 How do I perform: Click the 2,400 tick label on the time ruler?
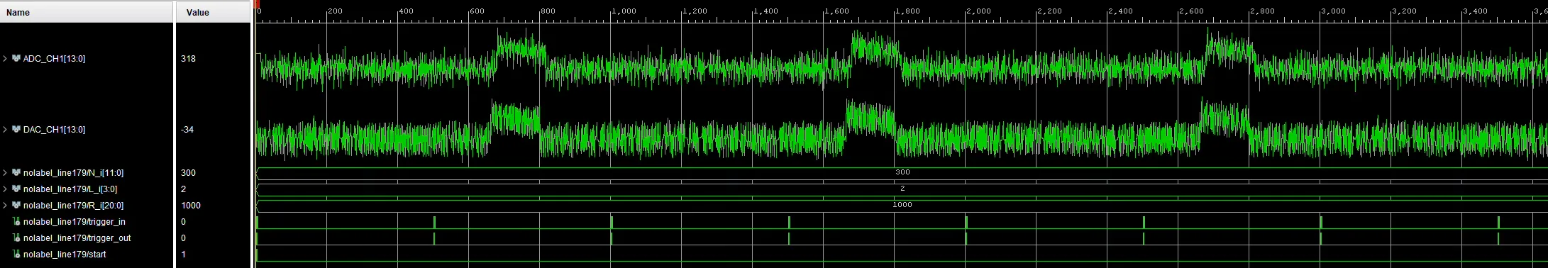click(1120, 11)
